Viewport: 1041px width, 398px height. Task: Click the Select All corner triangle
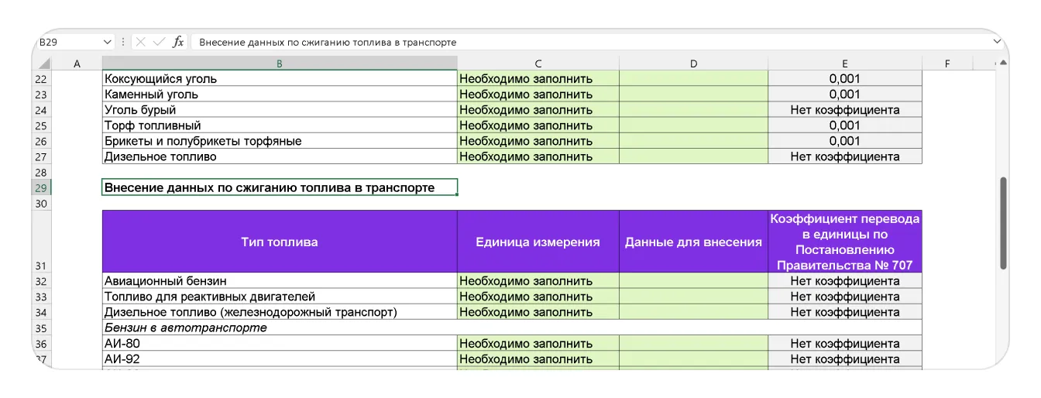pyautogui.click(x=44, y=63)
